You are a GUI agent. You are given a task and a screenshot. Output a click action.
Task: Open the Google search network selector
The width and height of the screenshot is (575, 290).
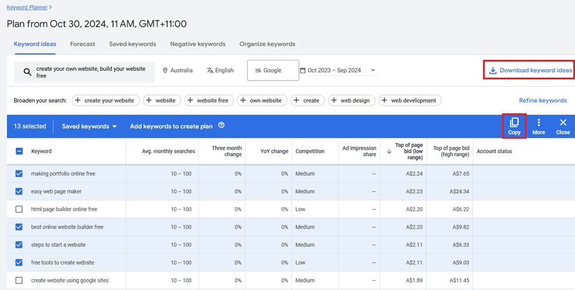coord(273,71)
